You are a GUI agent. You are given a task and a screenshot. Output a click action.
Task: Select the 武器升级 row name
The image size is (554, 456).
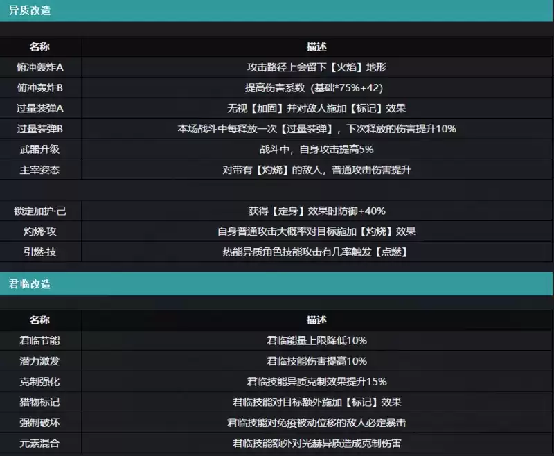tap(39, 149)
